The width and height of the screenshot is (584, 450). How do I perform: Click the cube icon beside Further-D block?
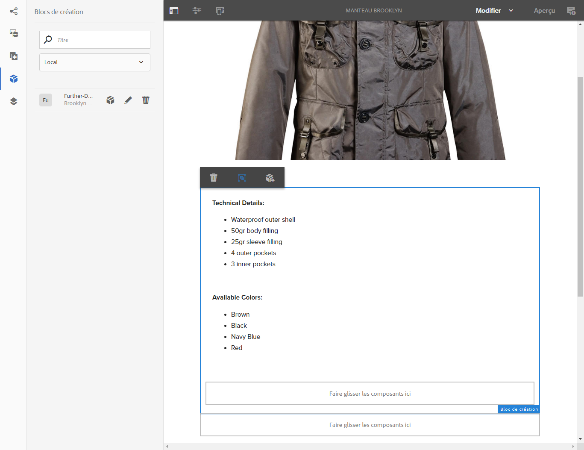point(110,100)
